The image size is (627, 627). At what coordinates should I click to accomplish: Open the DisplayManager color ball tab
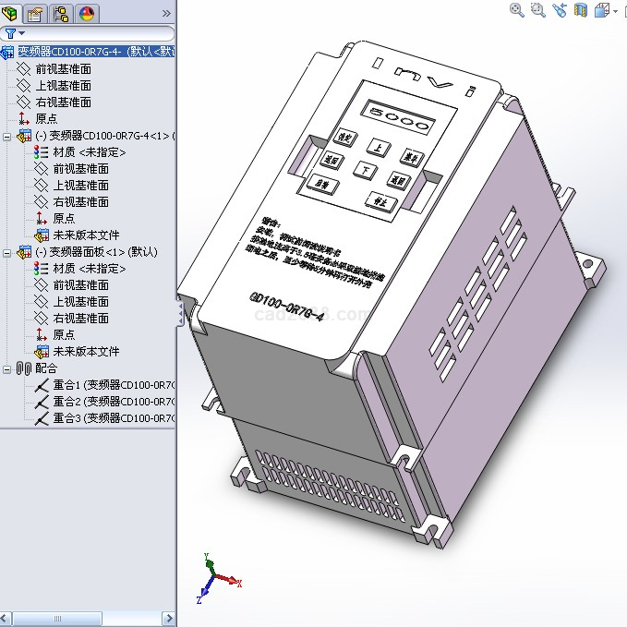pyautogui.click(x=87, y=13)
